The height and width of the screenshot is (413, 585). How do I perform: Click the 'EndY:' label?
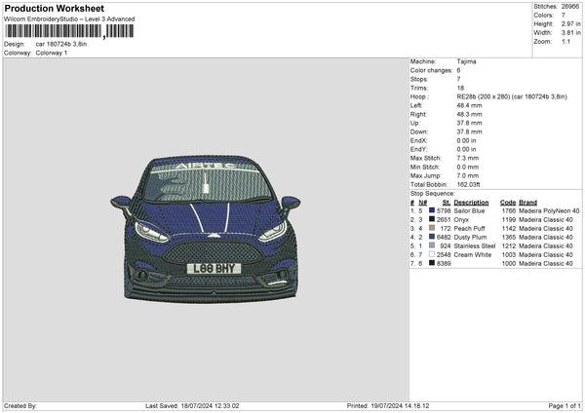418,149
